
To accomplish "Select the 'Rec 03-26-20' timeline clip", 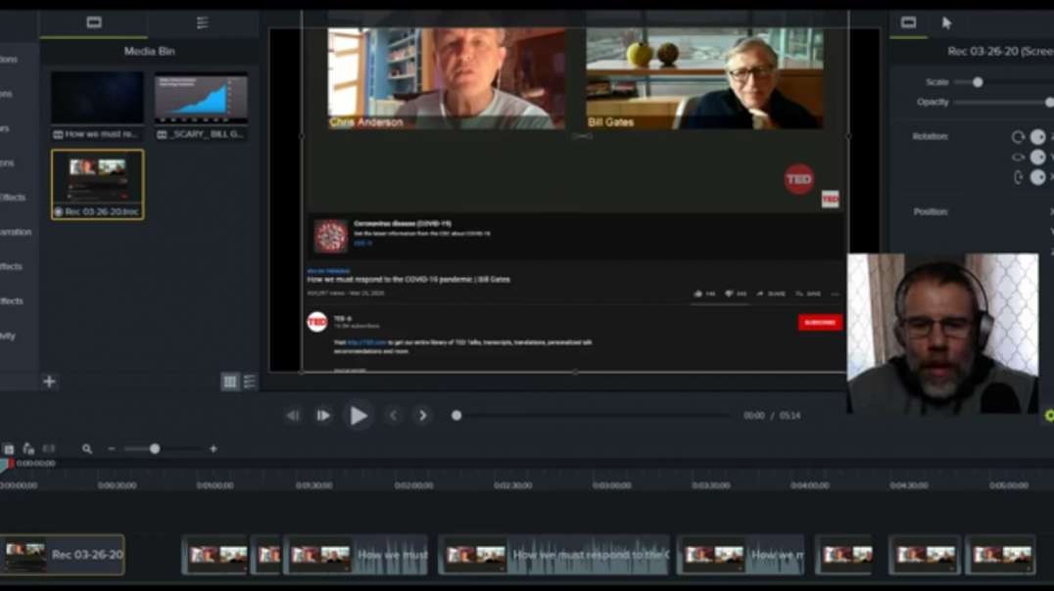I will 62,555.
